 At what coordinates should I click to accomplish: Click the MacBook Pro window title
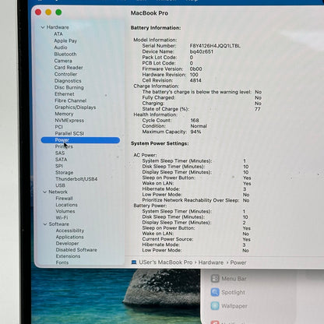pyautogui.click(x=150, y=13)
